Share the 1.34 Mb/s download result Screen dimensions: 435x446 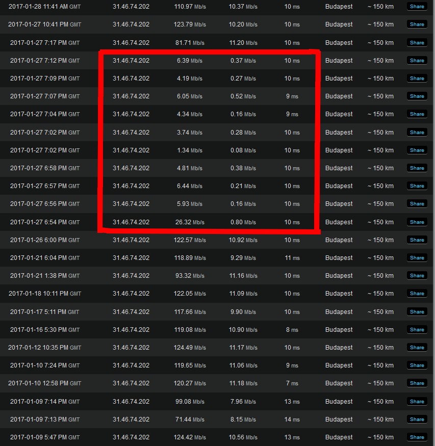click(417, 150)
